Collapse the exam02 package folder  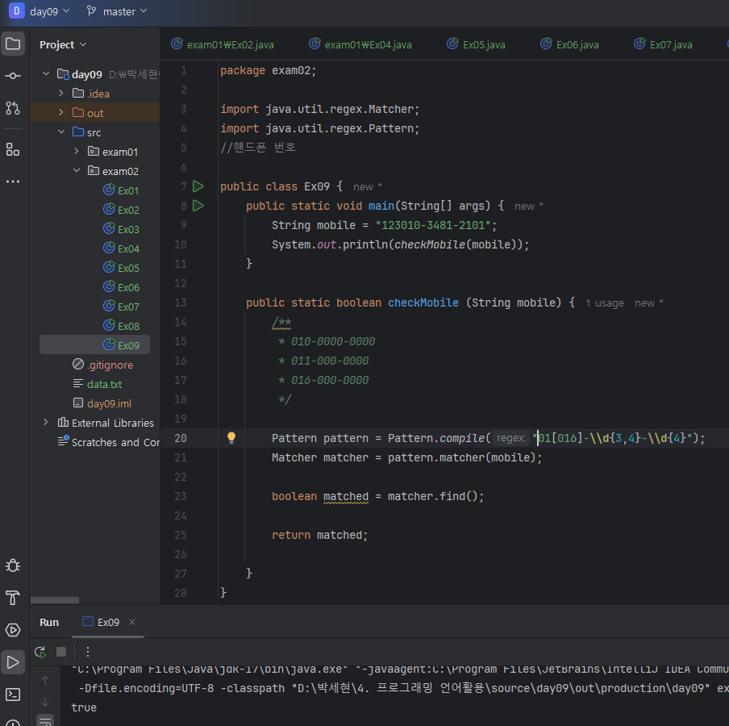pyautogui.click(x=77, y=171)
